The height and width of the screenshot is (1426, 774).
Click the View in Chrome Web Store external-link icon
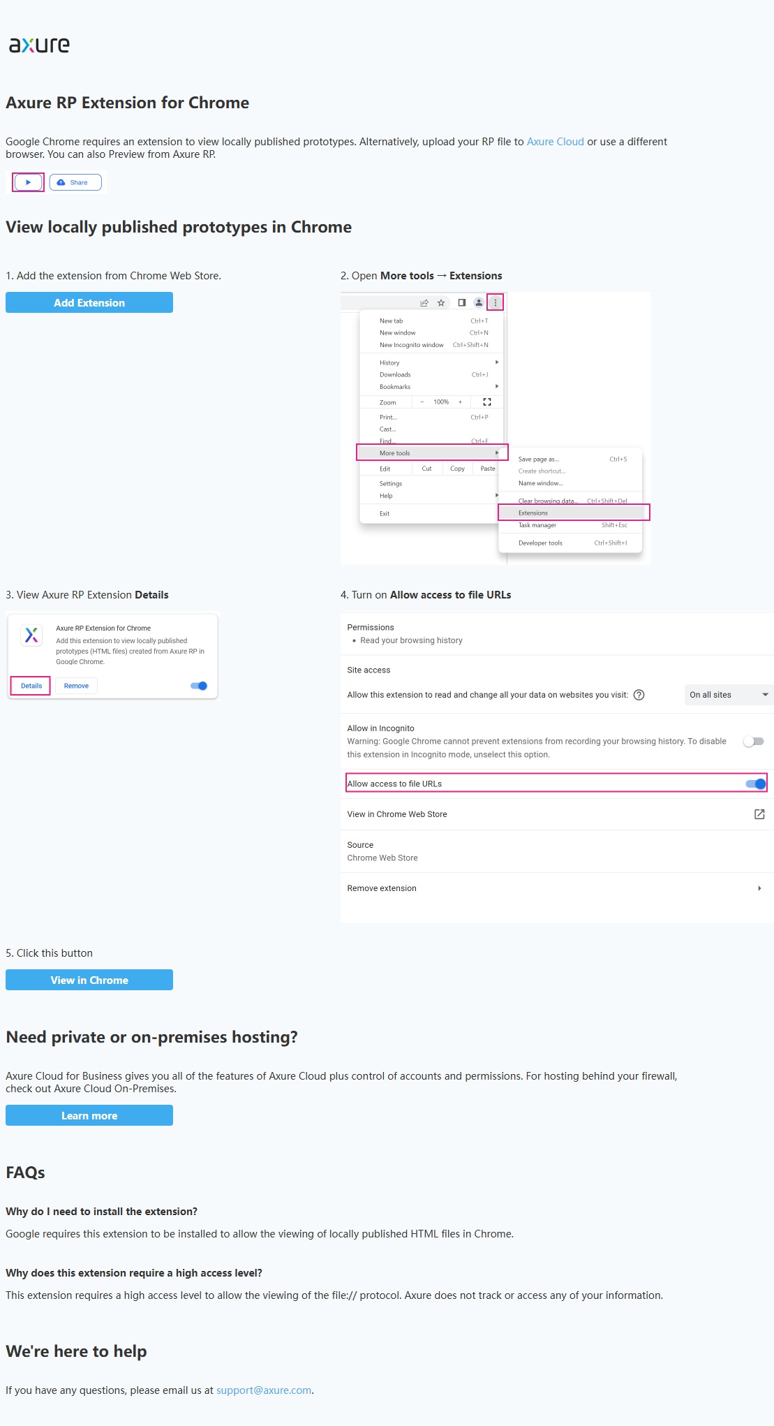759,814
